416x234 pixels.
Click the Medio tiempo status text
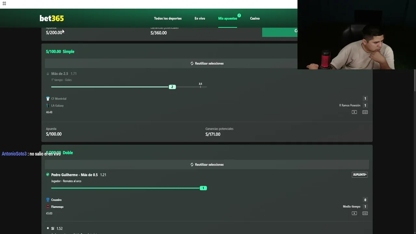(x=352, y=207)
